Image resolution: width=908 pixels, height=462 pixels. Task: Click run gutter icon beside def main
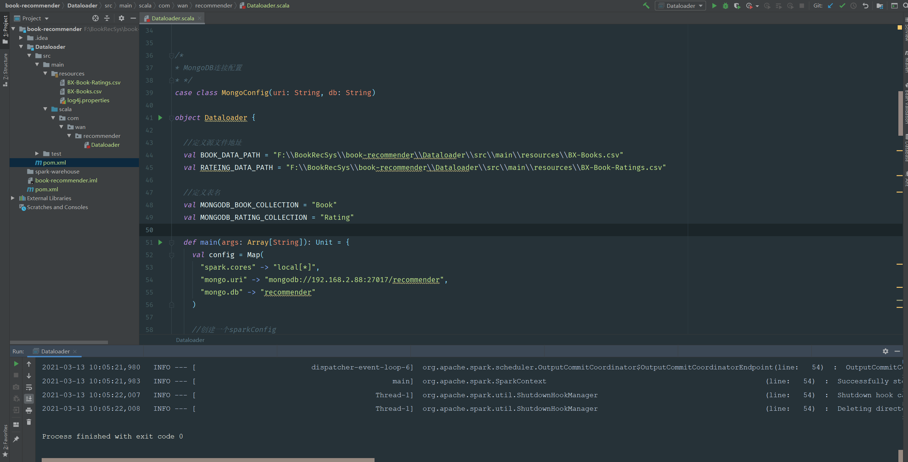click(160, 242)
